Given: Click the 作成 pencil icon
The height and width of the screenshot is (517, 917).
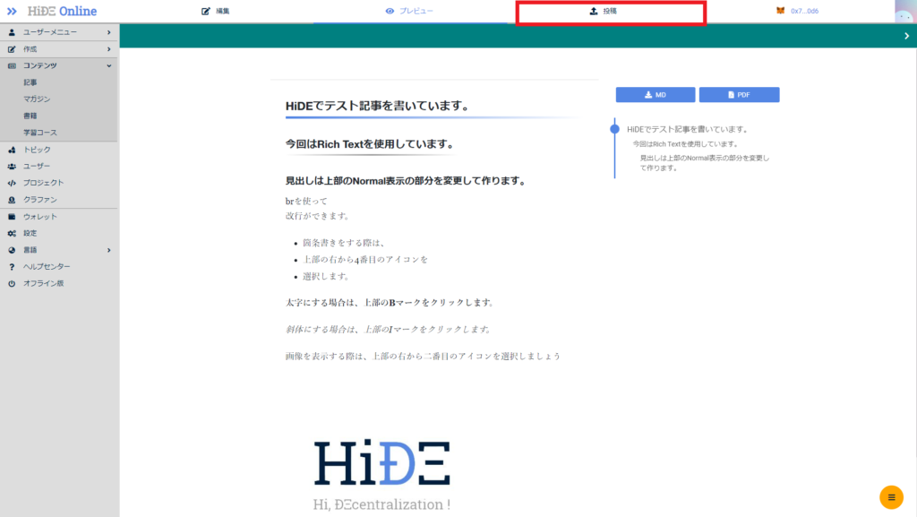Looking at the screenshot, I should tap(12, 49).
